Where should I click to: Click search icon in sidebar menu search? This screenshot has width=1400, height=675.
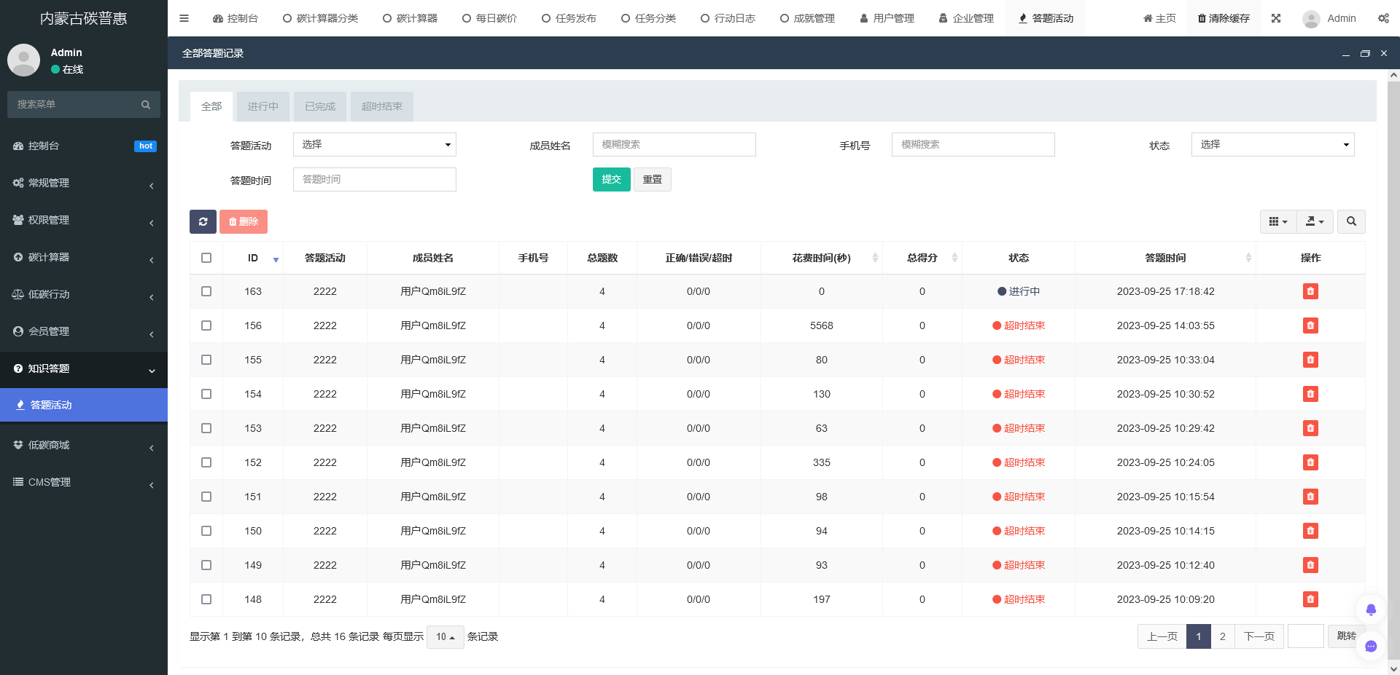point(146,105)
